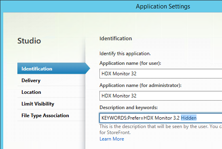Click the 'Identify this application.' text
Viewport: 222px width, 149px height.
125,54
